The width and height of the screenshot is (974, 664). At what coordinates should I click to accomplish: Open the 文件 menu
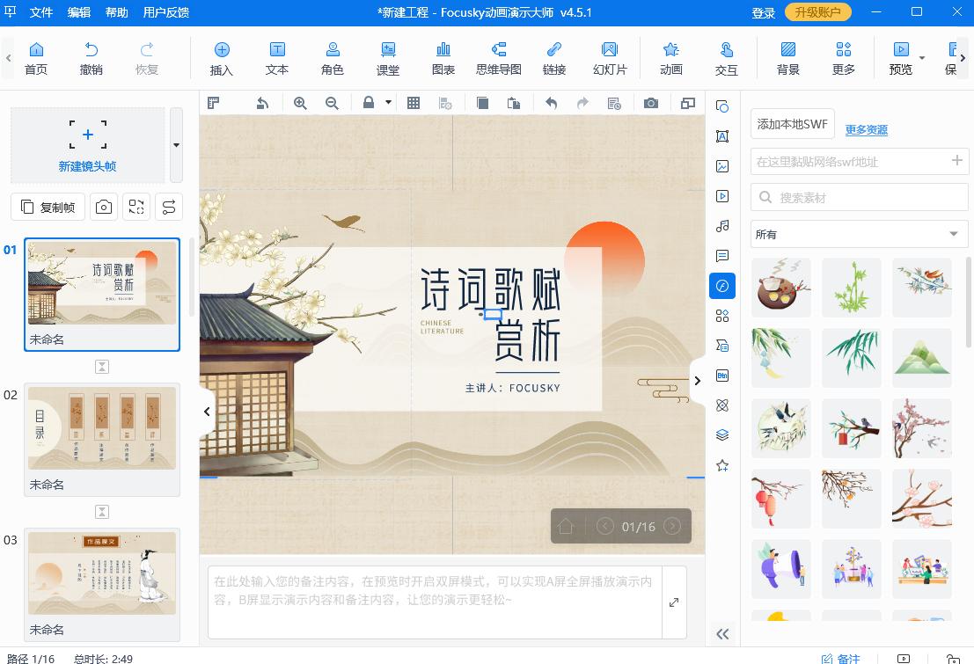(41, 12)
